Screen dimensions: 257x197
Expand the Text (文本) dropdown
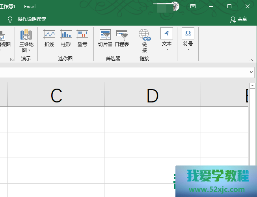[167, 40]
